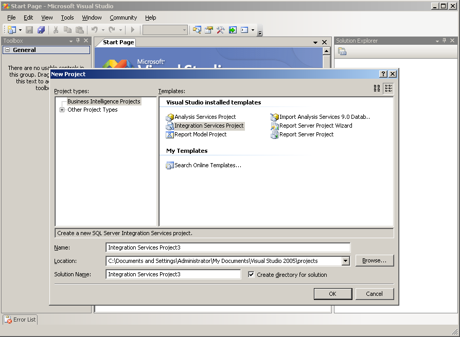Select the Analysis Services Project template icon
This screenshot has height=337, width=460.
pyautogui.click(x=170, y=117)
